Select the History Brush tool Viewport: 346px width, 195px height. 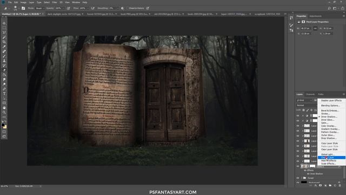click(4, 66)
